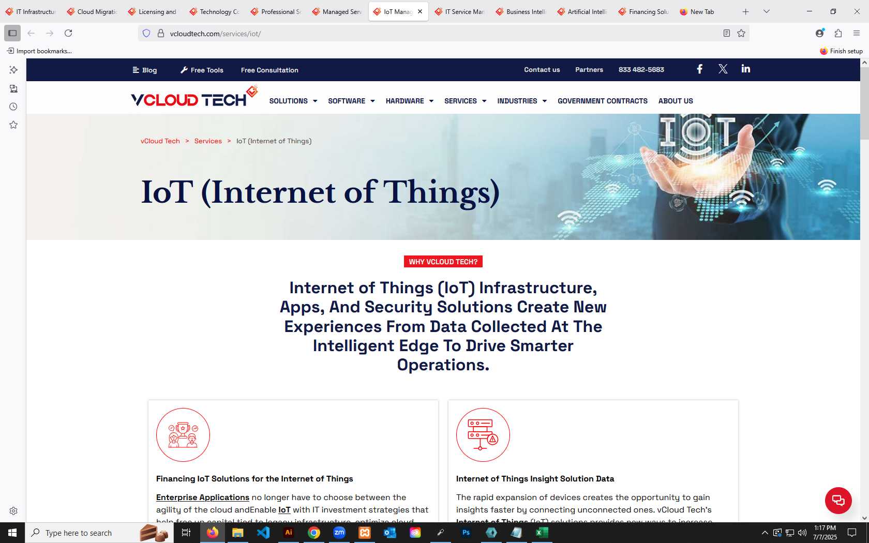Open the Facebook social icon
The height and width of the screenshot is (543, 869).
[699, 69]
